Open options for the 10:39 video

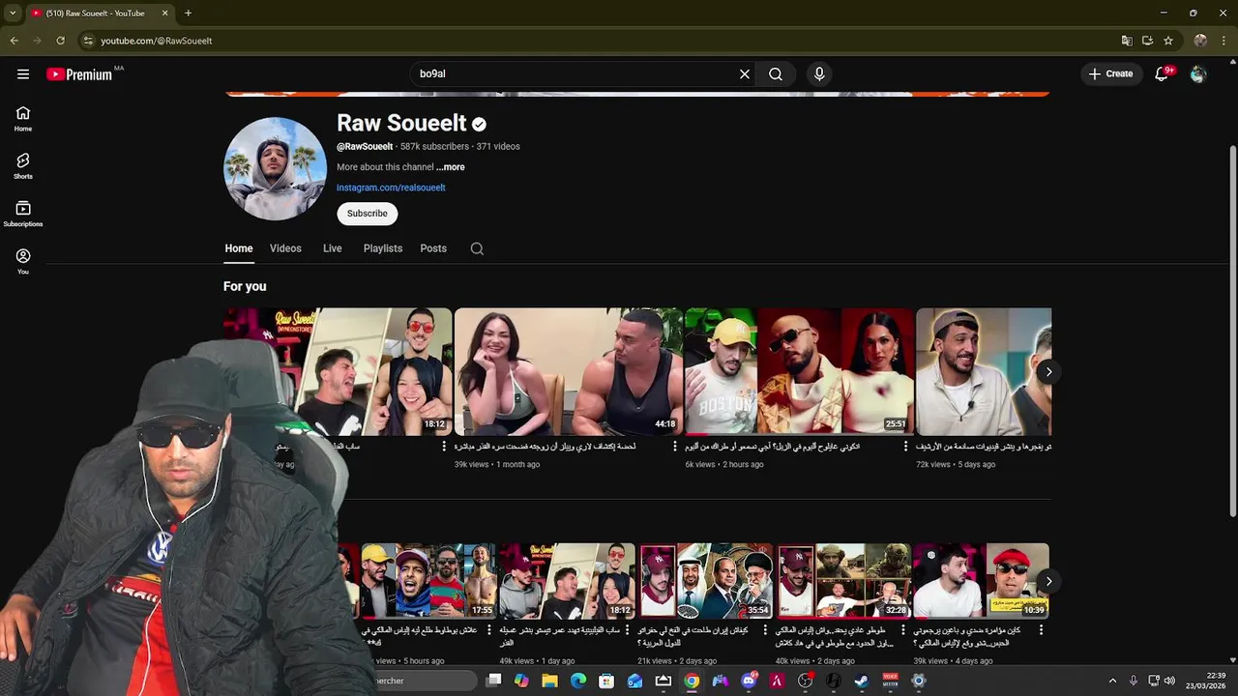click(x=1041, y=629)
